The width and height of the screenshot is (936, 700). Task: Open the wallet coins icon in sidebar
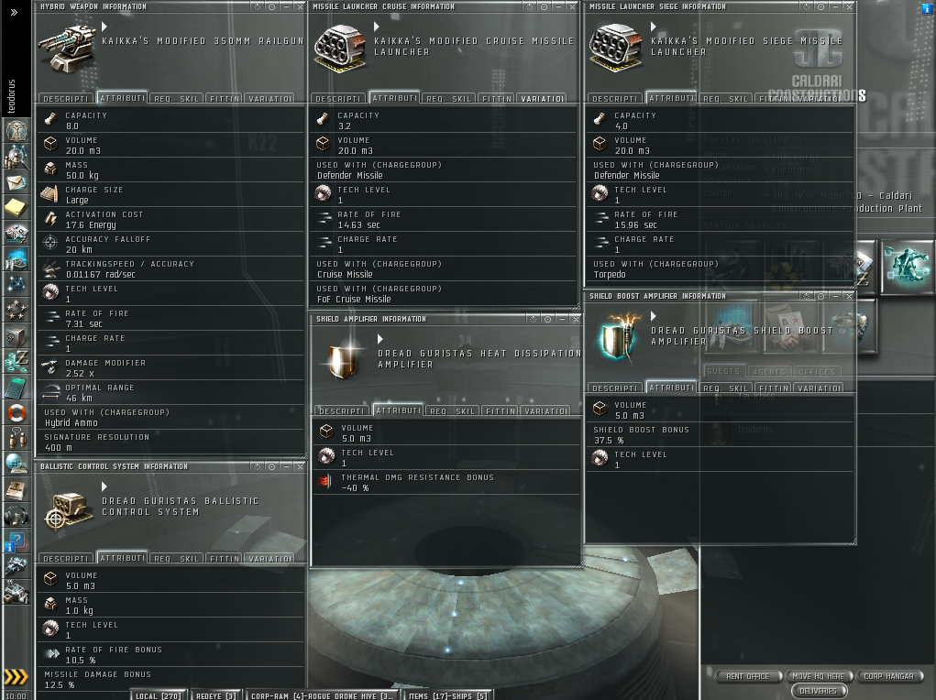point(17,361)
